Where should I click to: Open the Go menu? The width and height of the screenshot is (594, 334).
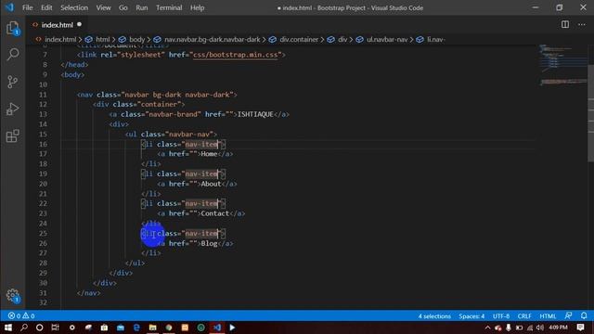[123, 7]
